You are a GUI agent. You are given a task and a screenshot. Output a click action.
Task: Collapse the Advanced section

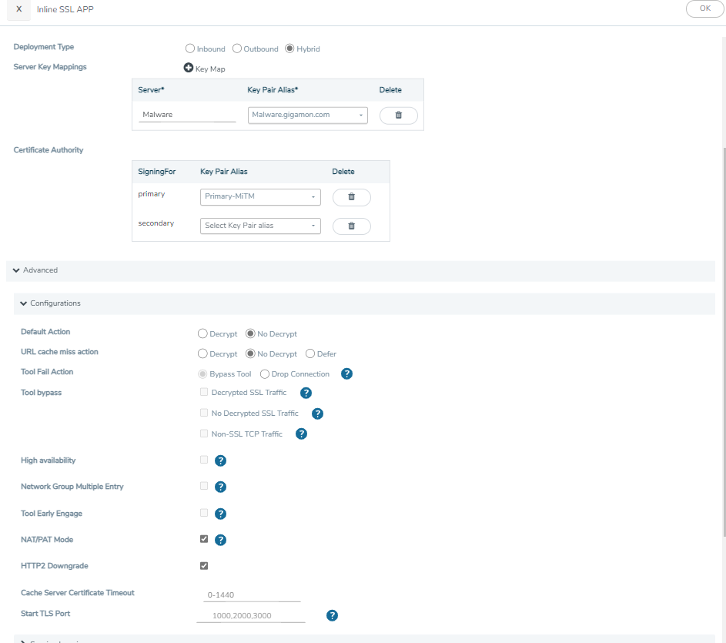pyautogui.click(x=360, y=270)
